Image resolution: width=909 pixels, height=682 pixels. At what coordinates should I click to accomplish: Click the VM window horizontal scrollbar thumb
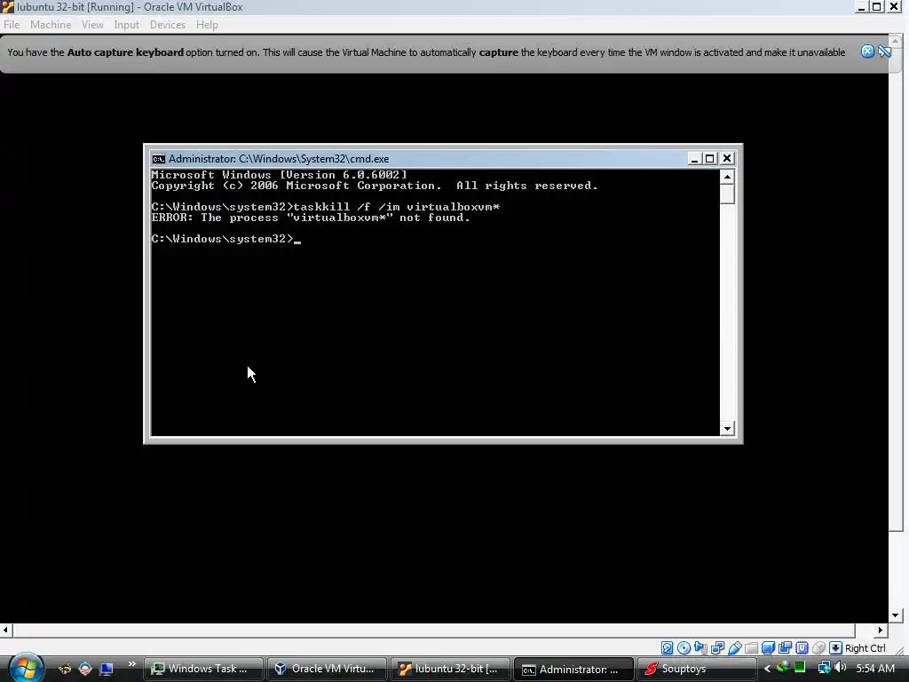click(x=433, y=630)
